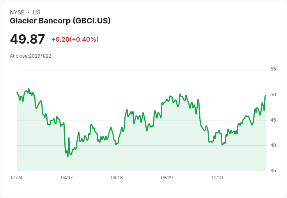
Task: Click the 45 price axis label
Action: [x=273, y=120]
